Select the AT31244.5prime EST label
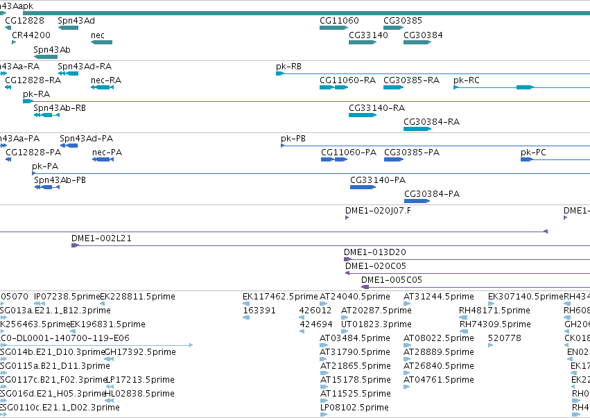This screenshot has height=418, width=590. [438, 297]
